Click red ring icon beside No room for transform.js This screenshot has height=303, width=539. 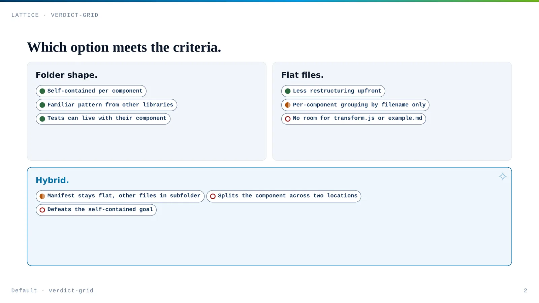(x=288, y=119)
